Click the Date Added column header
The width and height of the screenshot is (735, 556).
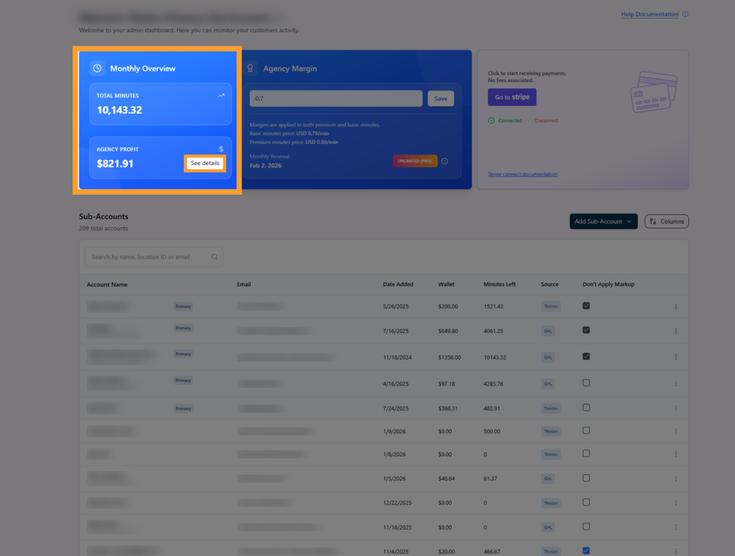click(398, 284)
